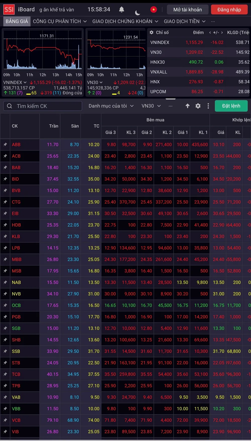Expand the Danh mục của tôi dropdown
The height and width of the screenshot is (441, 251).
pos(111,106)
